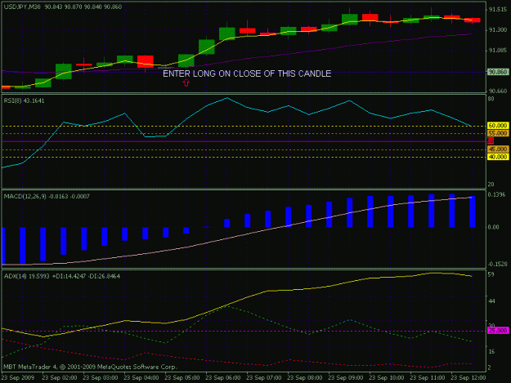Click the 90.860 current price tag
Viewport: 511px width, 383px height.
click(498, 72)
